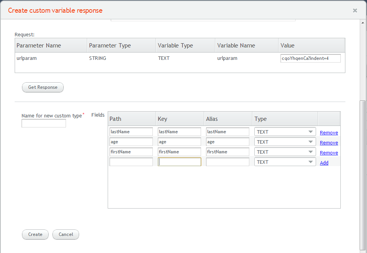Screen dimensions: 367x253
Task: Click the urlparam Value input field
Action: pyautogui.click(x=310, y=58)
